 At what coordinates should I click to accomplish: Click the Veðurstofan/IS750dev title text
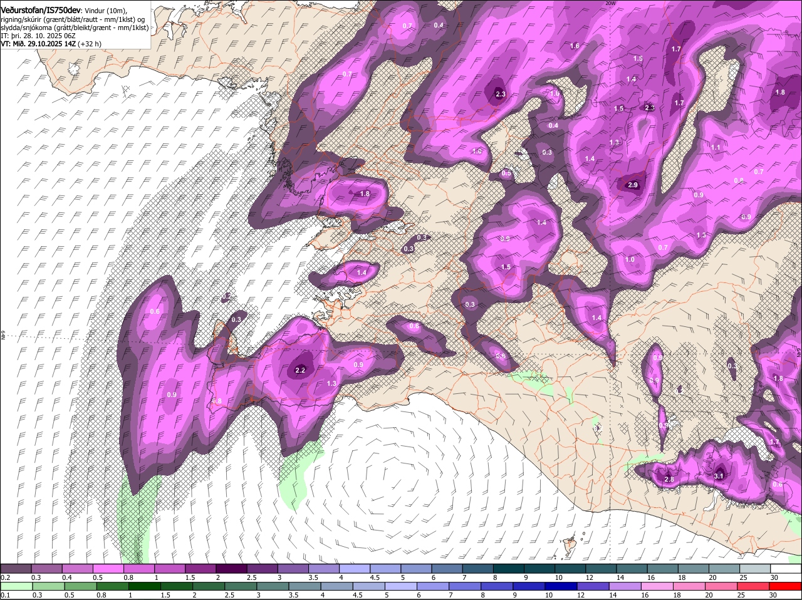(41, 10)
